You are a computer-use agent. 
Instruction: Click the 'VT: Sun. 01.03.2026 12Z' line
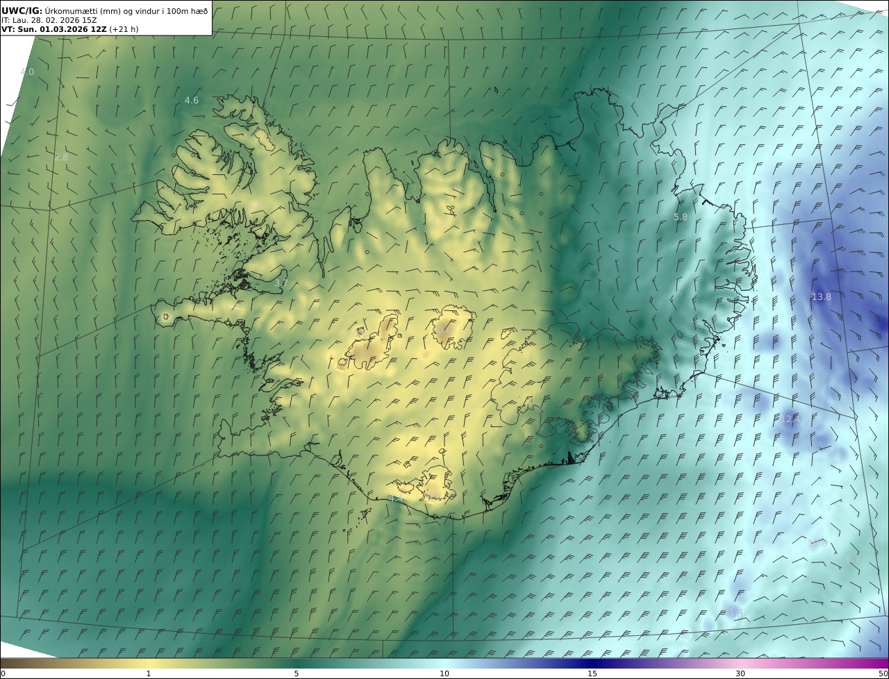point(69,29)
